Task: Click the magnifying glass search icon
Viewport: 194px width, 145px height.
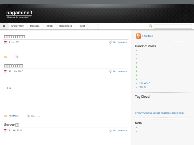Action: (151, 26)
